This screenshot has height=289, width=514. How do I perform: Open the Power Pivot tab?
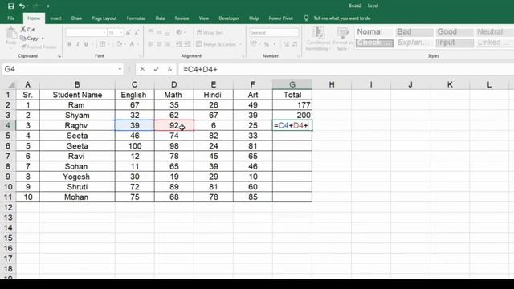(x=280, y=18)
